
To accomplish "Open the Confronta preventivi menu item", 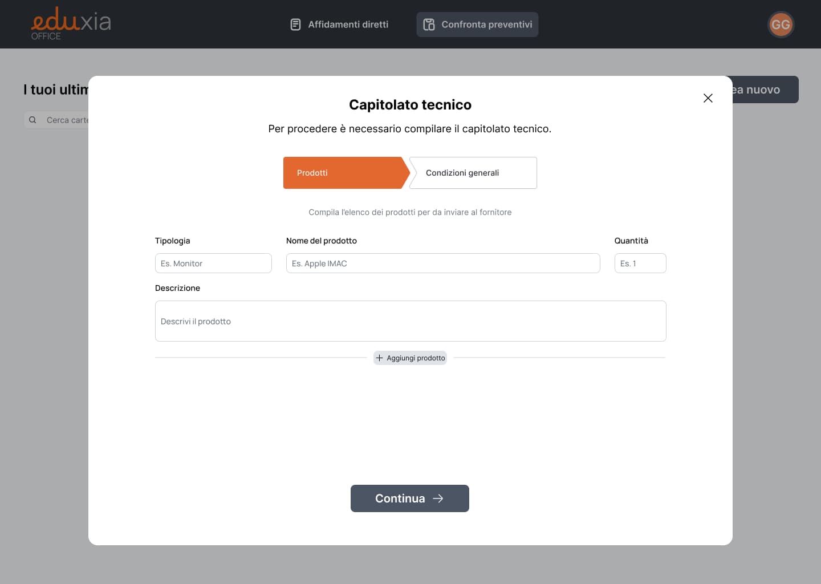I will pos(487,25).
